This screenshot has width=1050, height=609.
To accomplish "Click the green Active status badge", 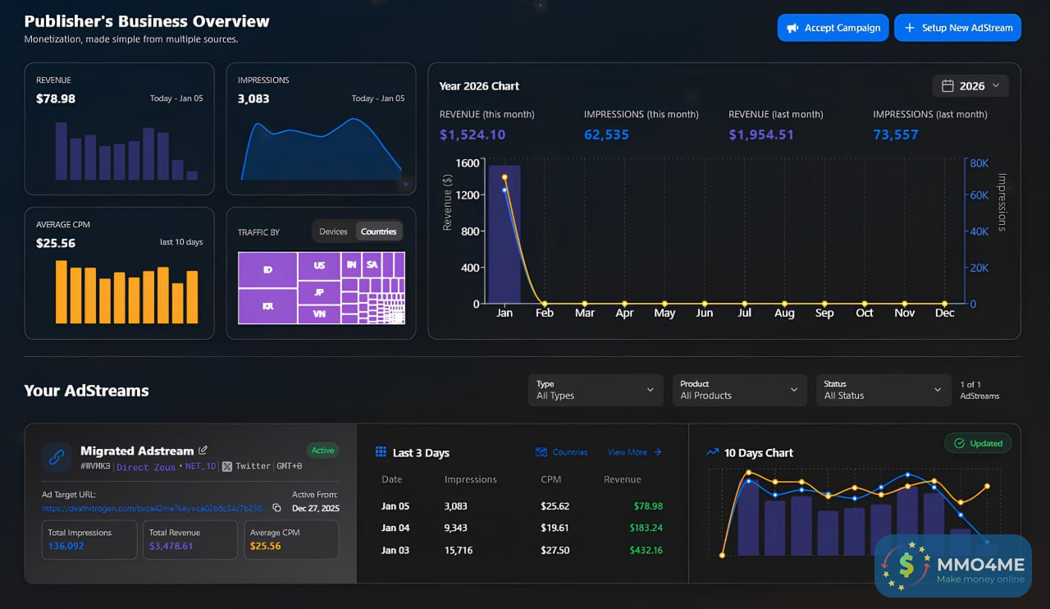I will coord(323,451).
